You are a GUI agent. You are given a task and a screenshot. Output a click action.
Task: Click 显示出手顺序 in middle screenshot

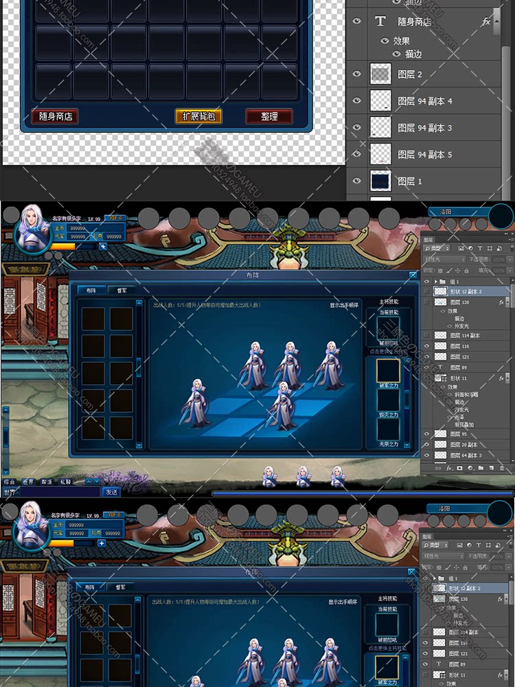(x=344, y=305)
